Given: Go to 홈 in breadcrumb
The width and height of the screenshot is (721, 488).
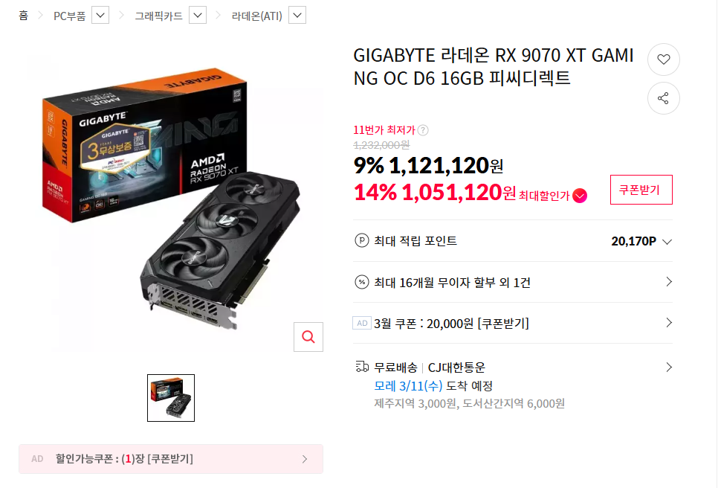Looking at the screenshot, I should (x=24, y=16).
